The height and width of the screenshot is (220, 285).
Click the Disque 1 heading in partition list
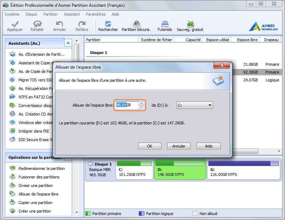pos(99,53)
